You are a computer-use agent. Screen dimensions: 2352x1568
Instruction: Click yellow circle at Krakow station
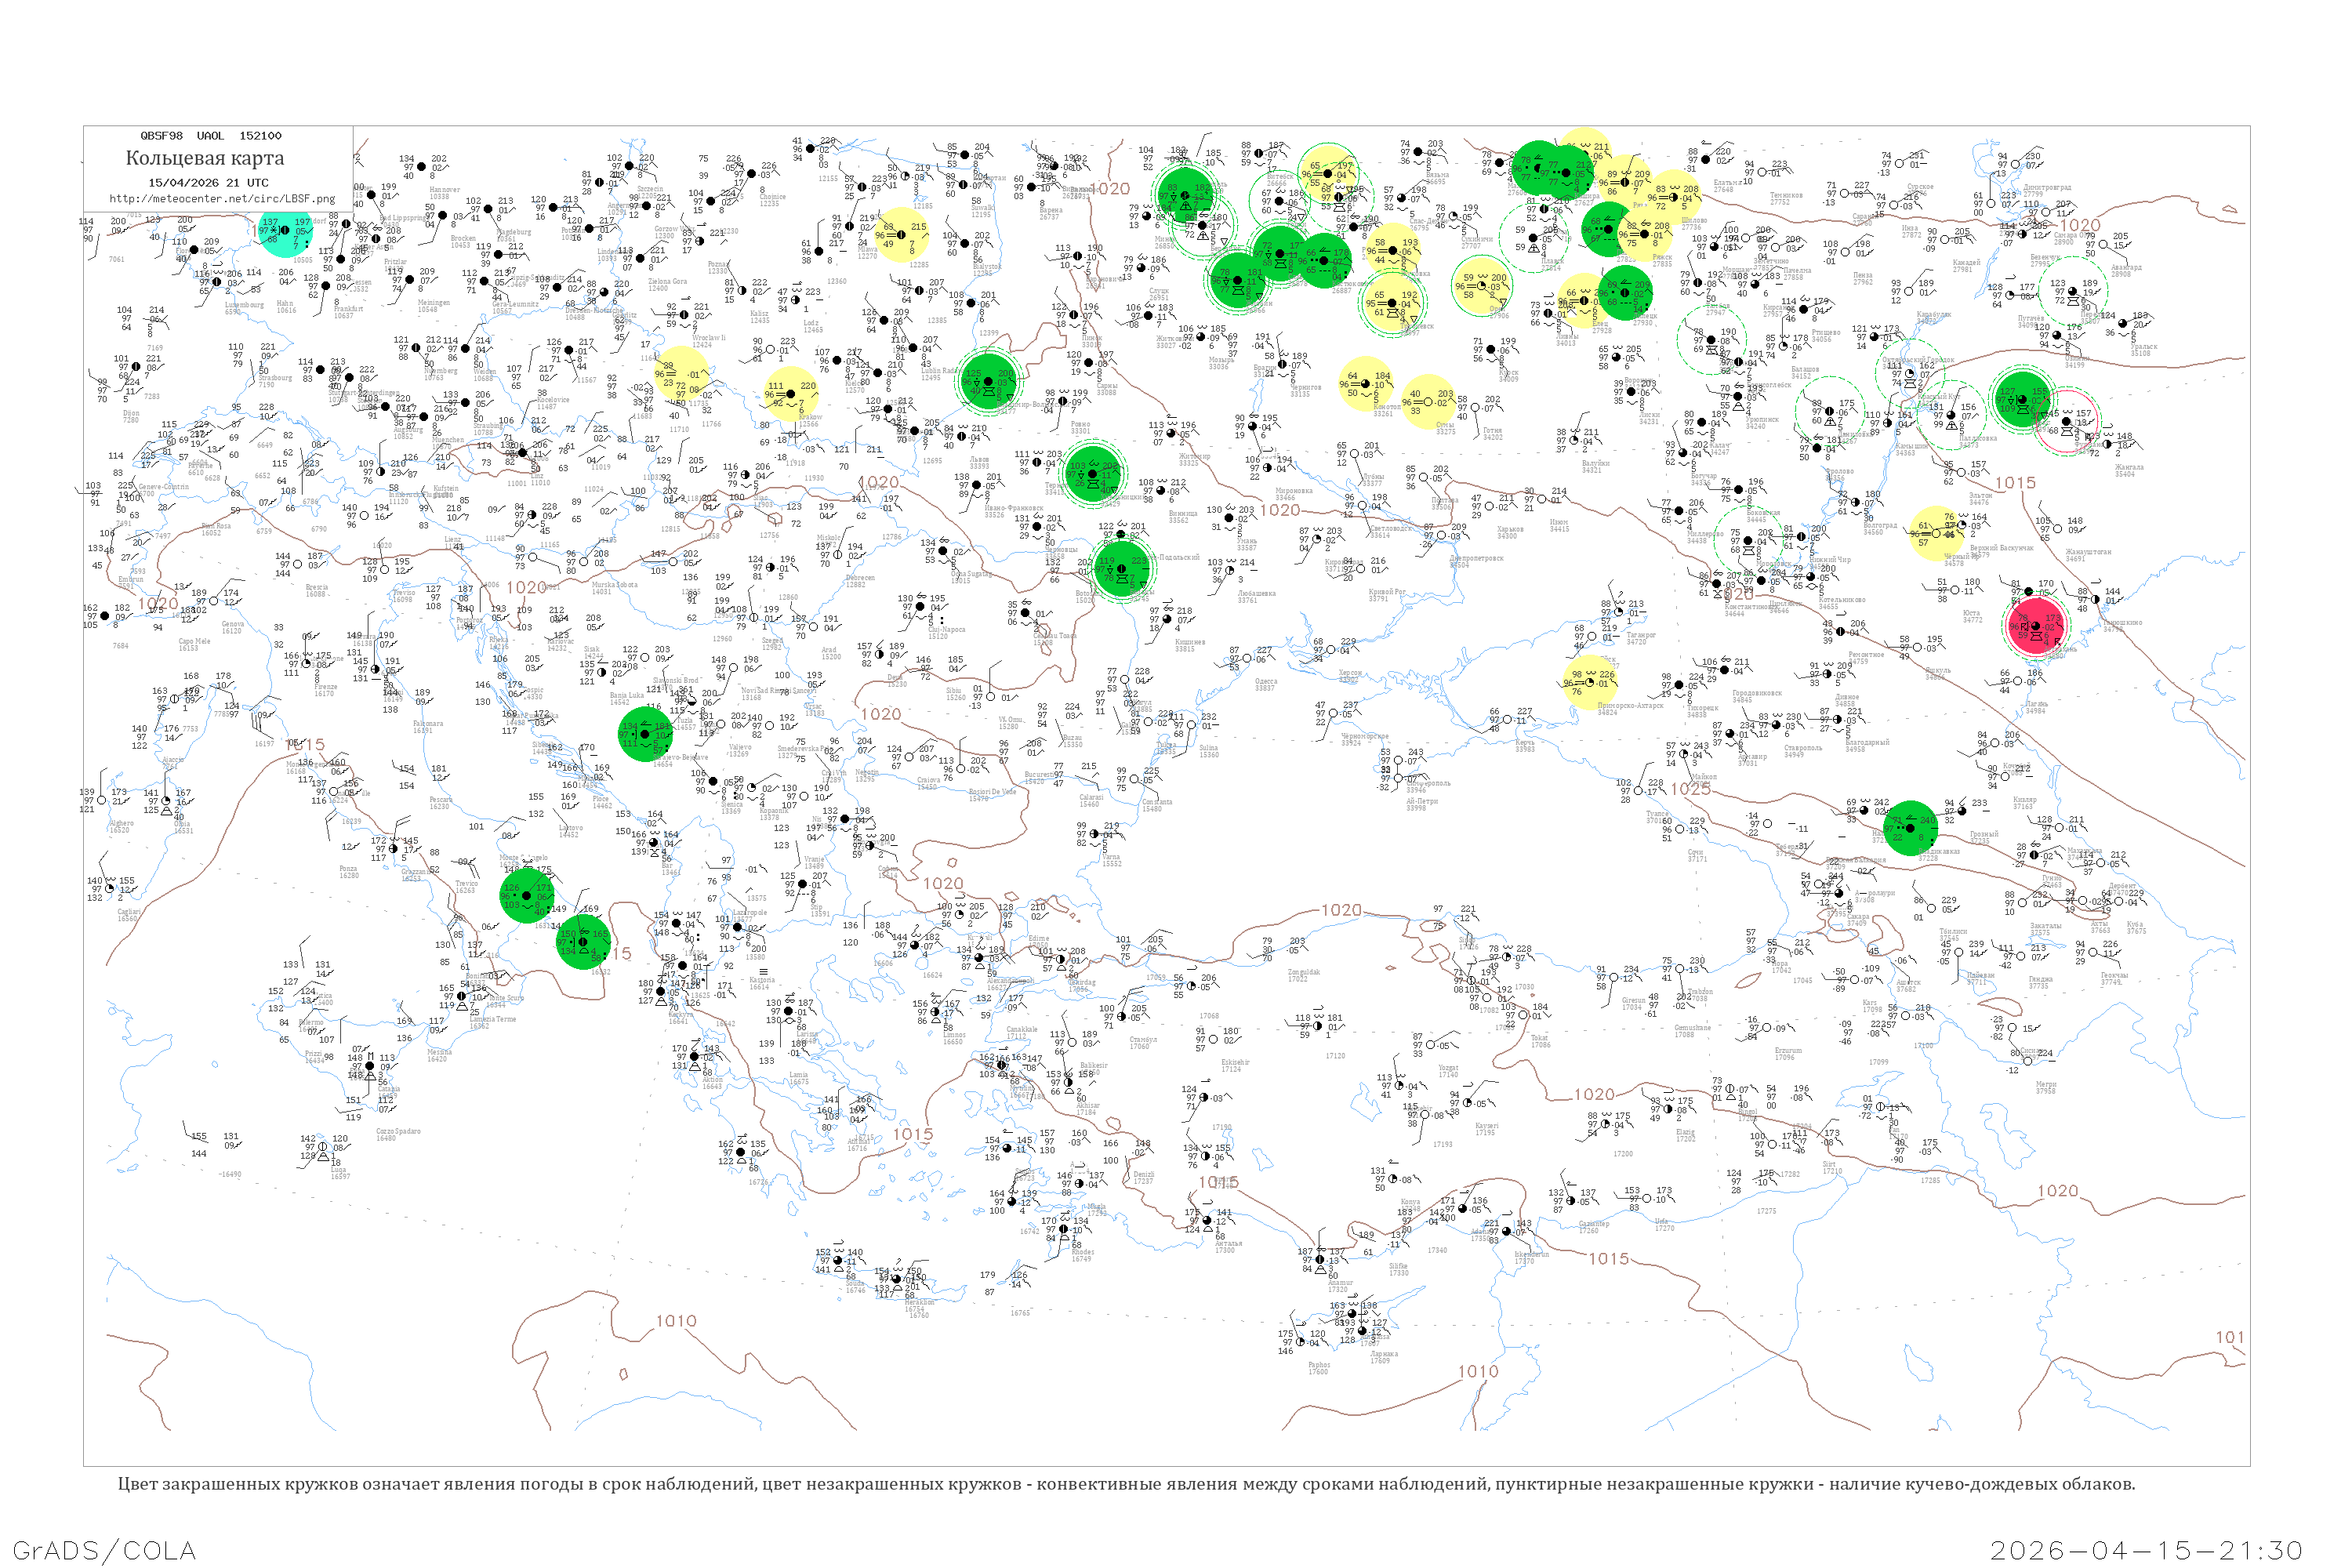790,393
